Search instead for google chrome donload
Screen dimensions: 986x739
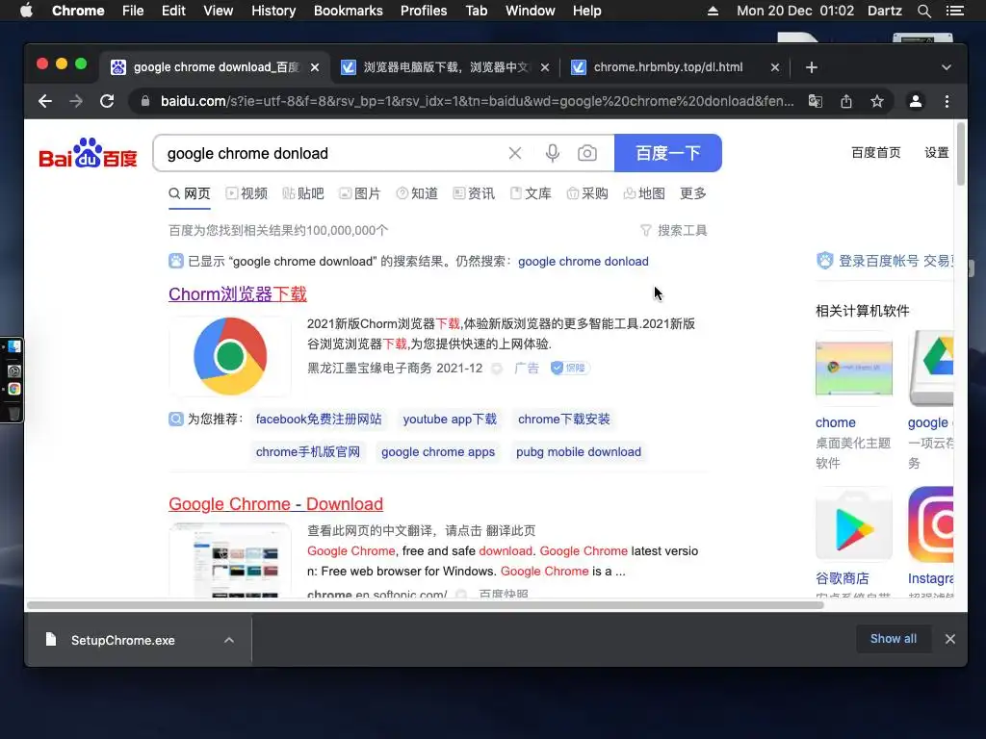click(583, 262)
